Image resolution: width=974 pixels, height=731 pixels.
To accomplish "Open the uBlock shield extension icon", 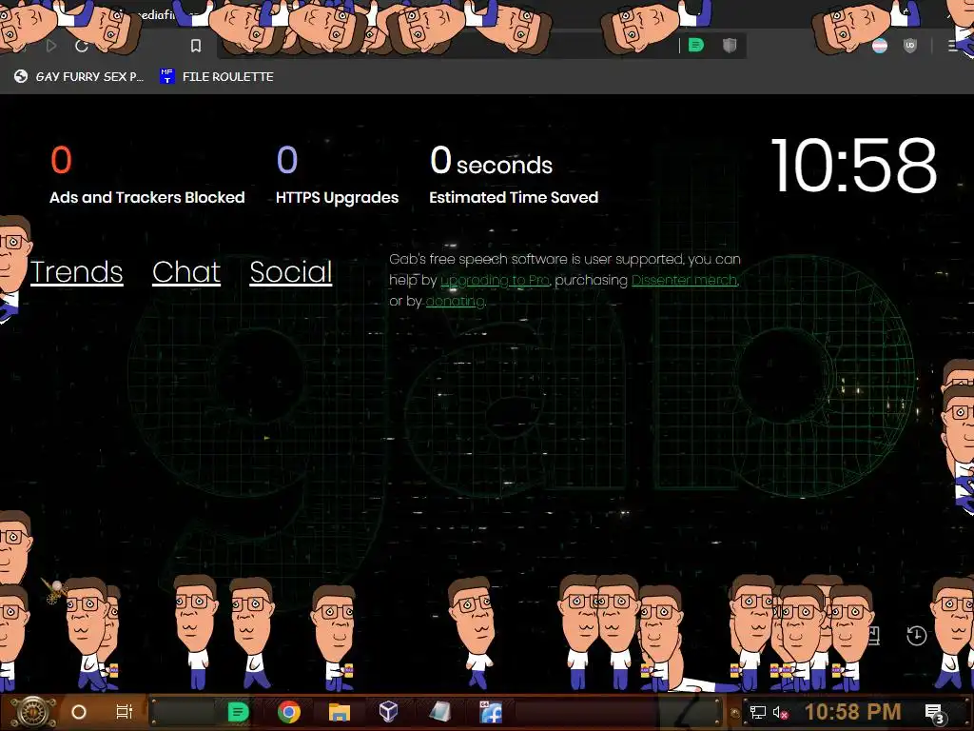I will pyautogui.click(x=910, y=46).
